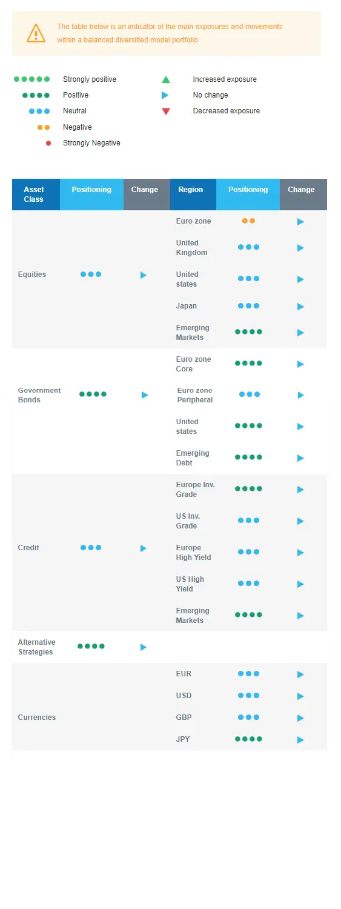Click the blue No change arrow in legend
This screenshot has height=909, width=341.
click(165, 95)
